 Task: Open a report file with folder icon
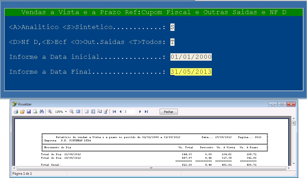pyautogui.click(x=22, y=111)
